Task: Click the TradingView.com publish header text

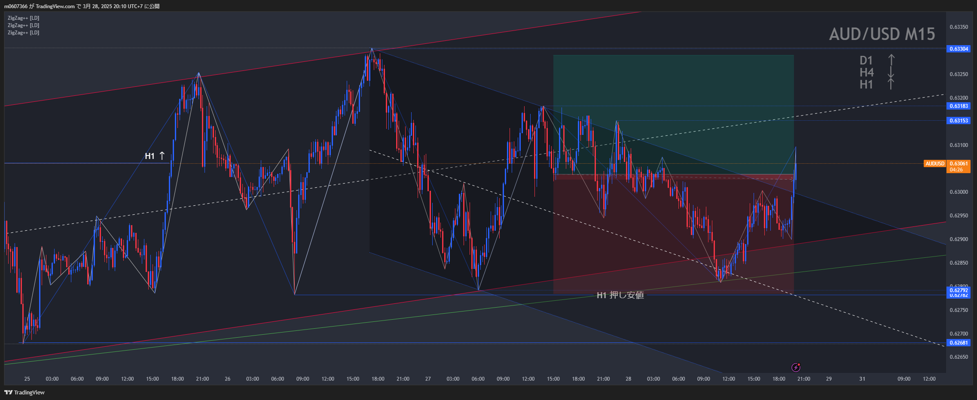Action: click(x=82, y=6)
